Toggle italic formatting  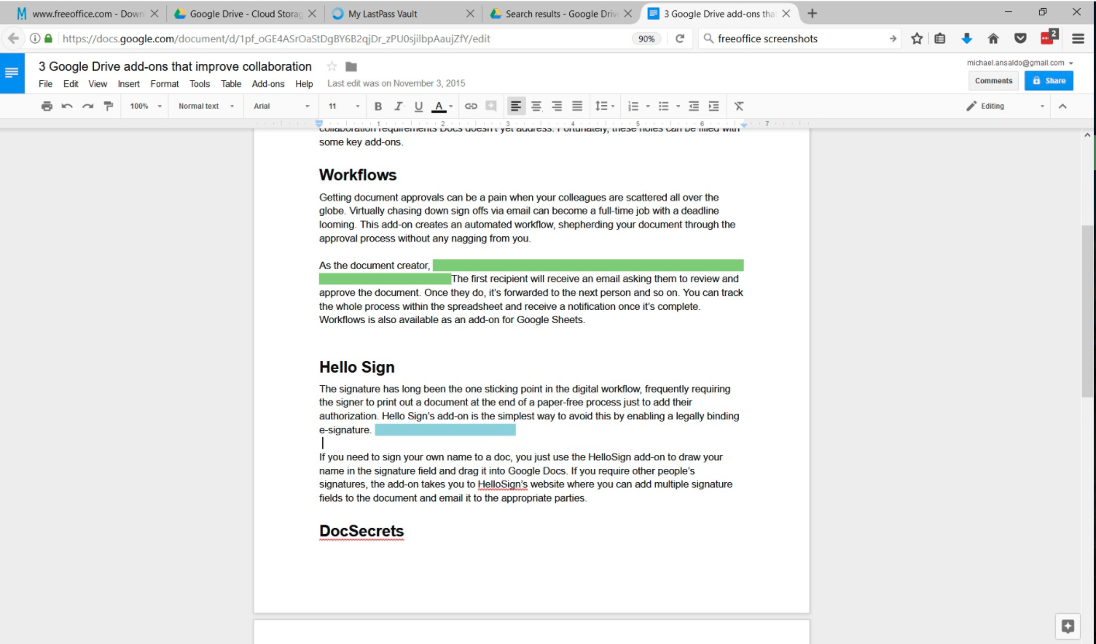pos(398,106)
